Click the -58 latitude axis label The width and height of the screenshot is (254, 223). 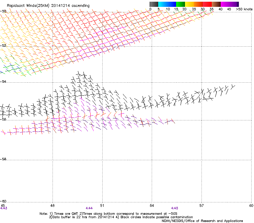coord(3,159)
